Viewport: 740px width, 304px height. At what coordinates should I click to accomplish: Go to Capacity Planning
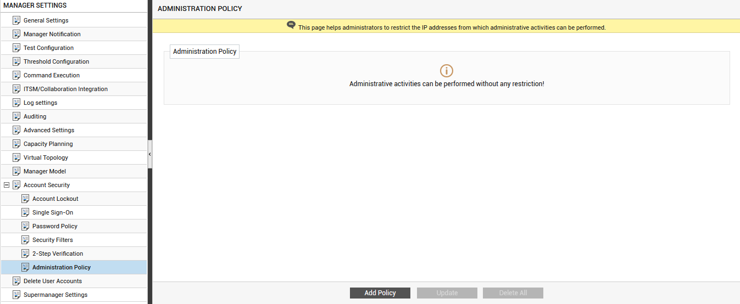click(x=48, y=144)
